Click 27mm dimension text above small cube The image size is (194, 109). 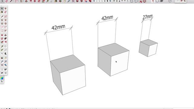148,17
